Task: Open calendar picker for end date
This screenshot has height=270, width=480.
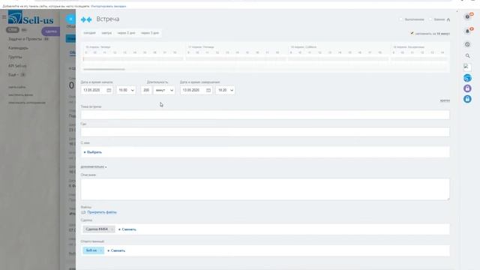Action: tap(208, 90)
